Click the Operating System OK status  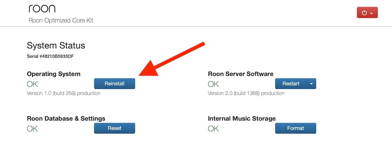(x=32, y=84)
